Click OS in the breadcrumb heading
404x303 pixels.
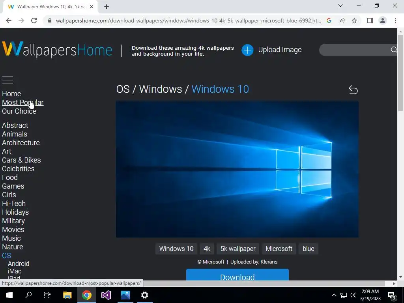[123, 89]
